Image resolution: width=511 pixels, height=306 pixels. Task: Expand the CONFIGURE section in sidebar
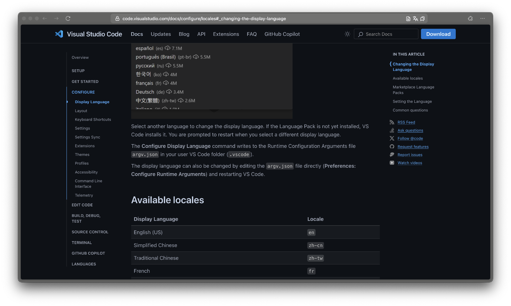tap(83, 92)
